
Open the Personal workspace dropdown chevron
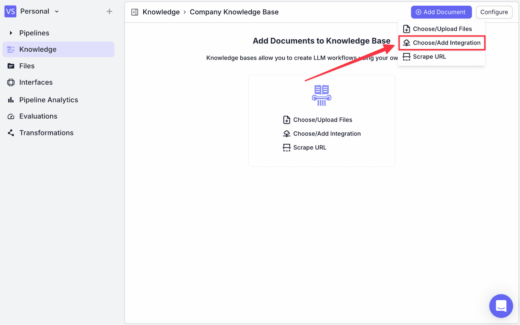click(x=57, y=11)
